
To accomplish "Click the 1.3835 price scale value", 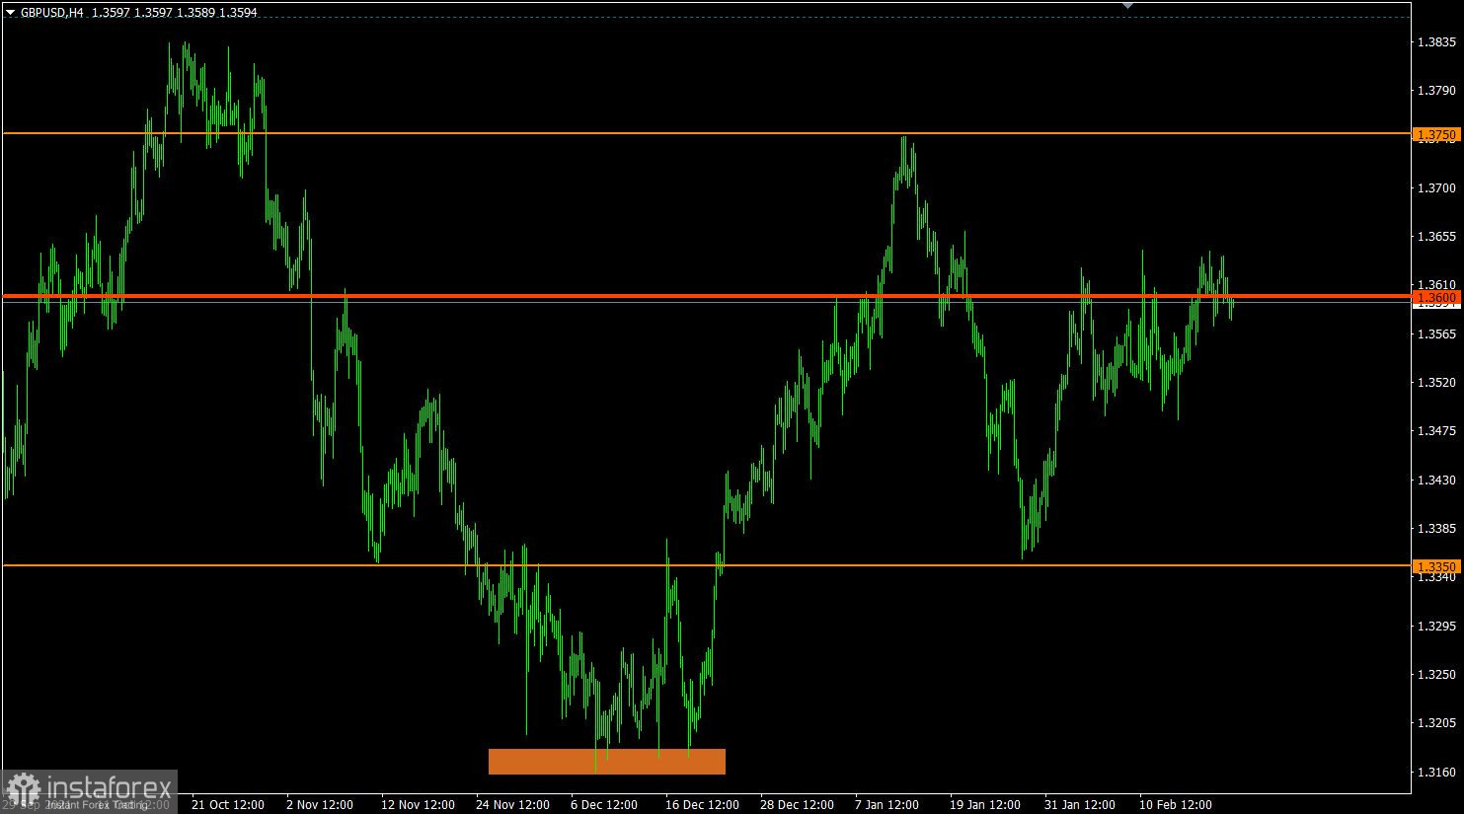I will (x=1436, y=42).
